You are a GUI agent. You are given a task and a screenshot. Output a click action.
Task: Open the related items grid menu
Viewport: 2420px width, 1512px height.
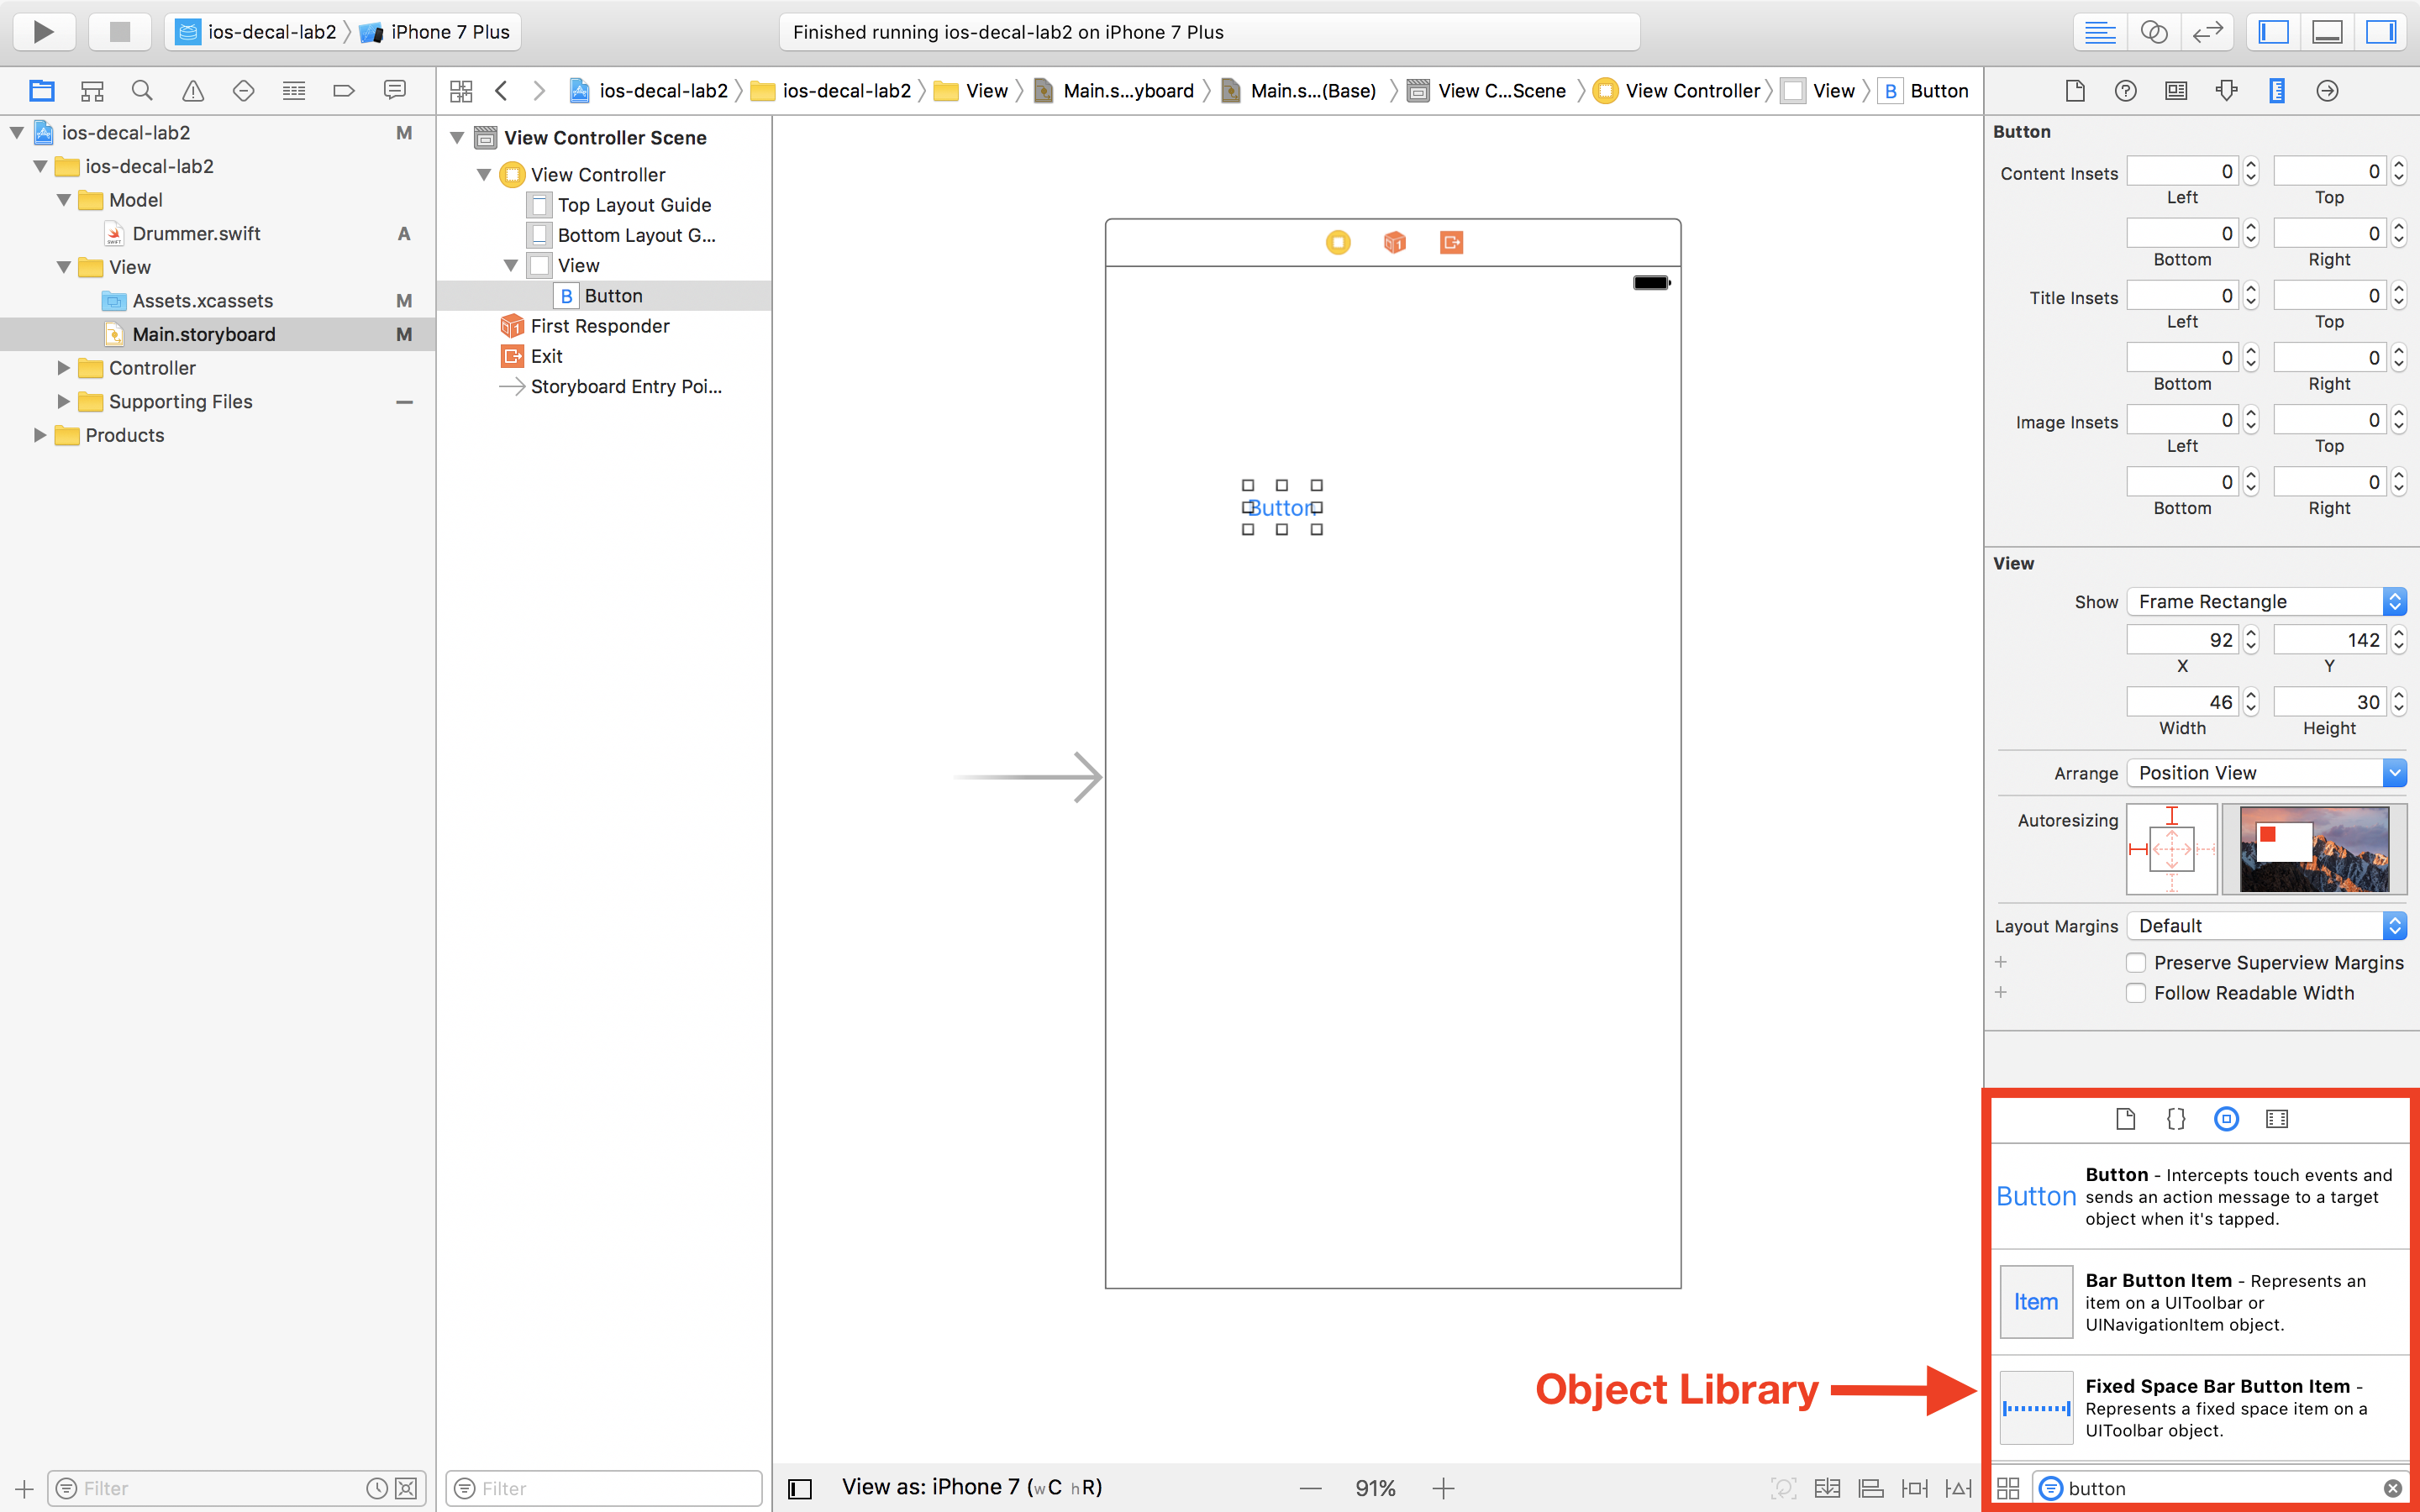[461, 91]
